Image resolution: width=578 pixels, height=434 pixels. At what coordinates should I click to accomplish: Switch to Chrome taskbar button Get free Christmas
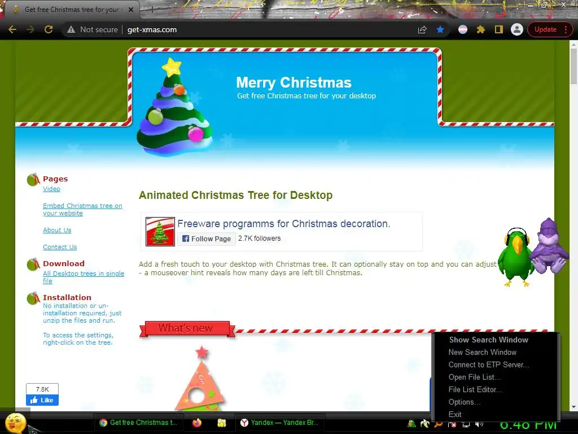(138, 423)
